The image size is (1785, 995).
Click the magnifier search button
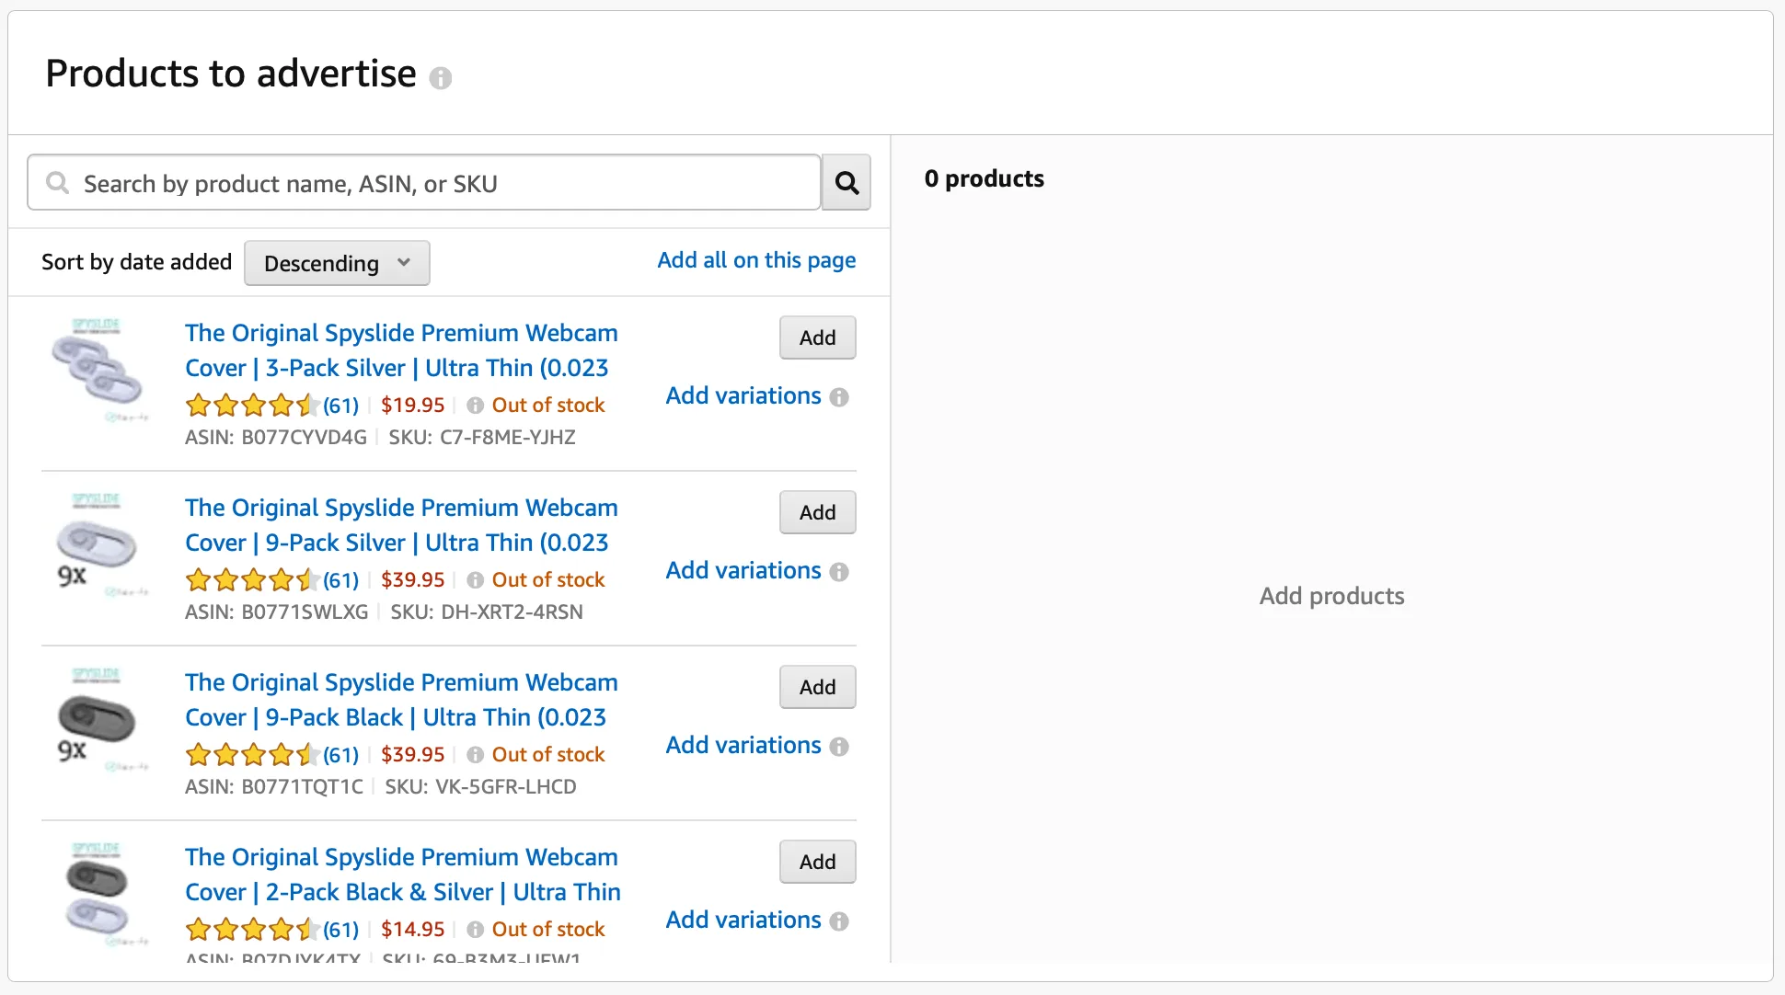point(846,183)
